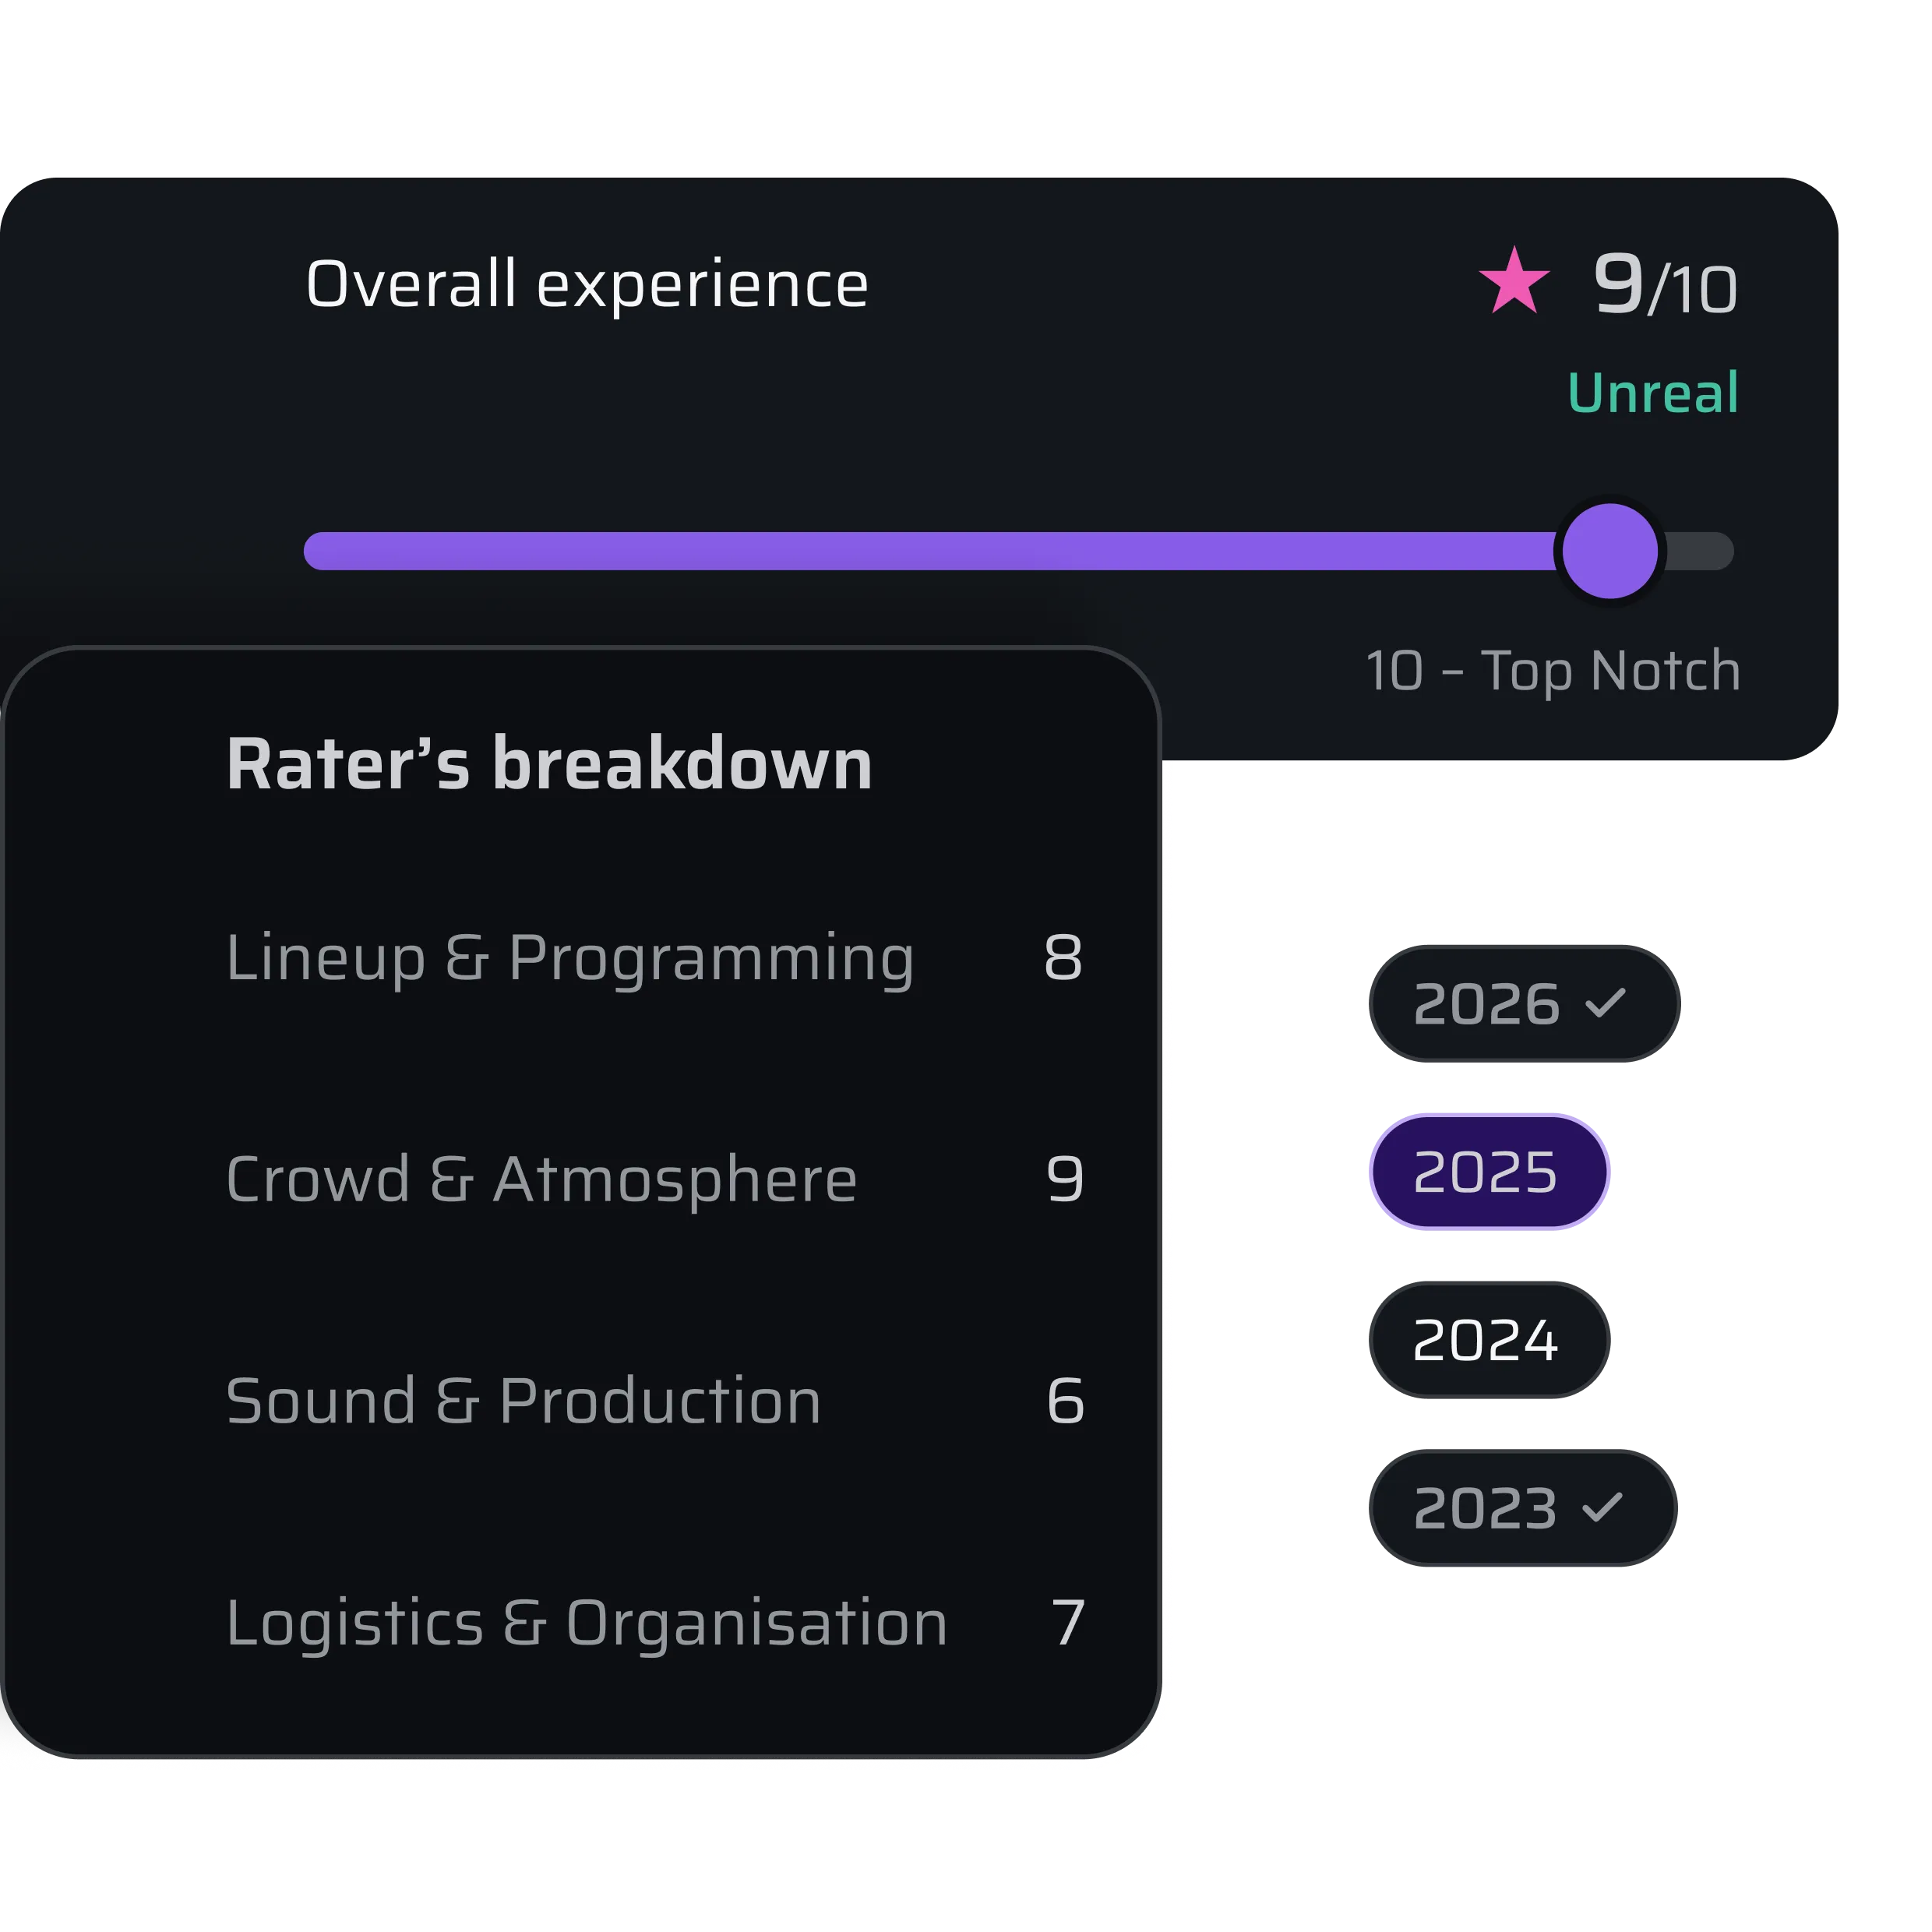Screen dimensions: 1932x1932
Task: Click the purple slider handle
Action: click(1610, 551)
